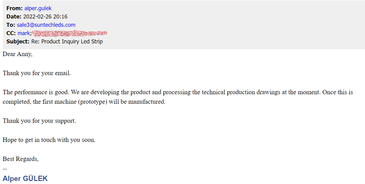Select the 2022-02-26 20:16 timestamp
Screen dimensions: 365x184
(45, 16)
